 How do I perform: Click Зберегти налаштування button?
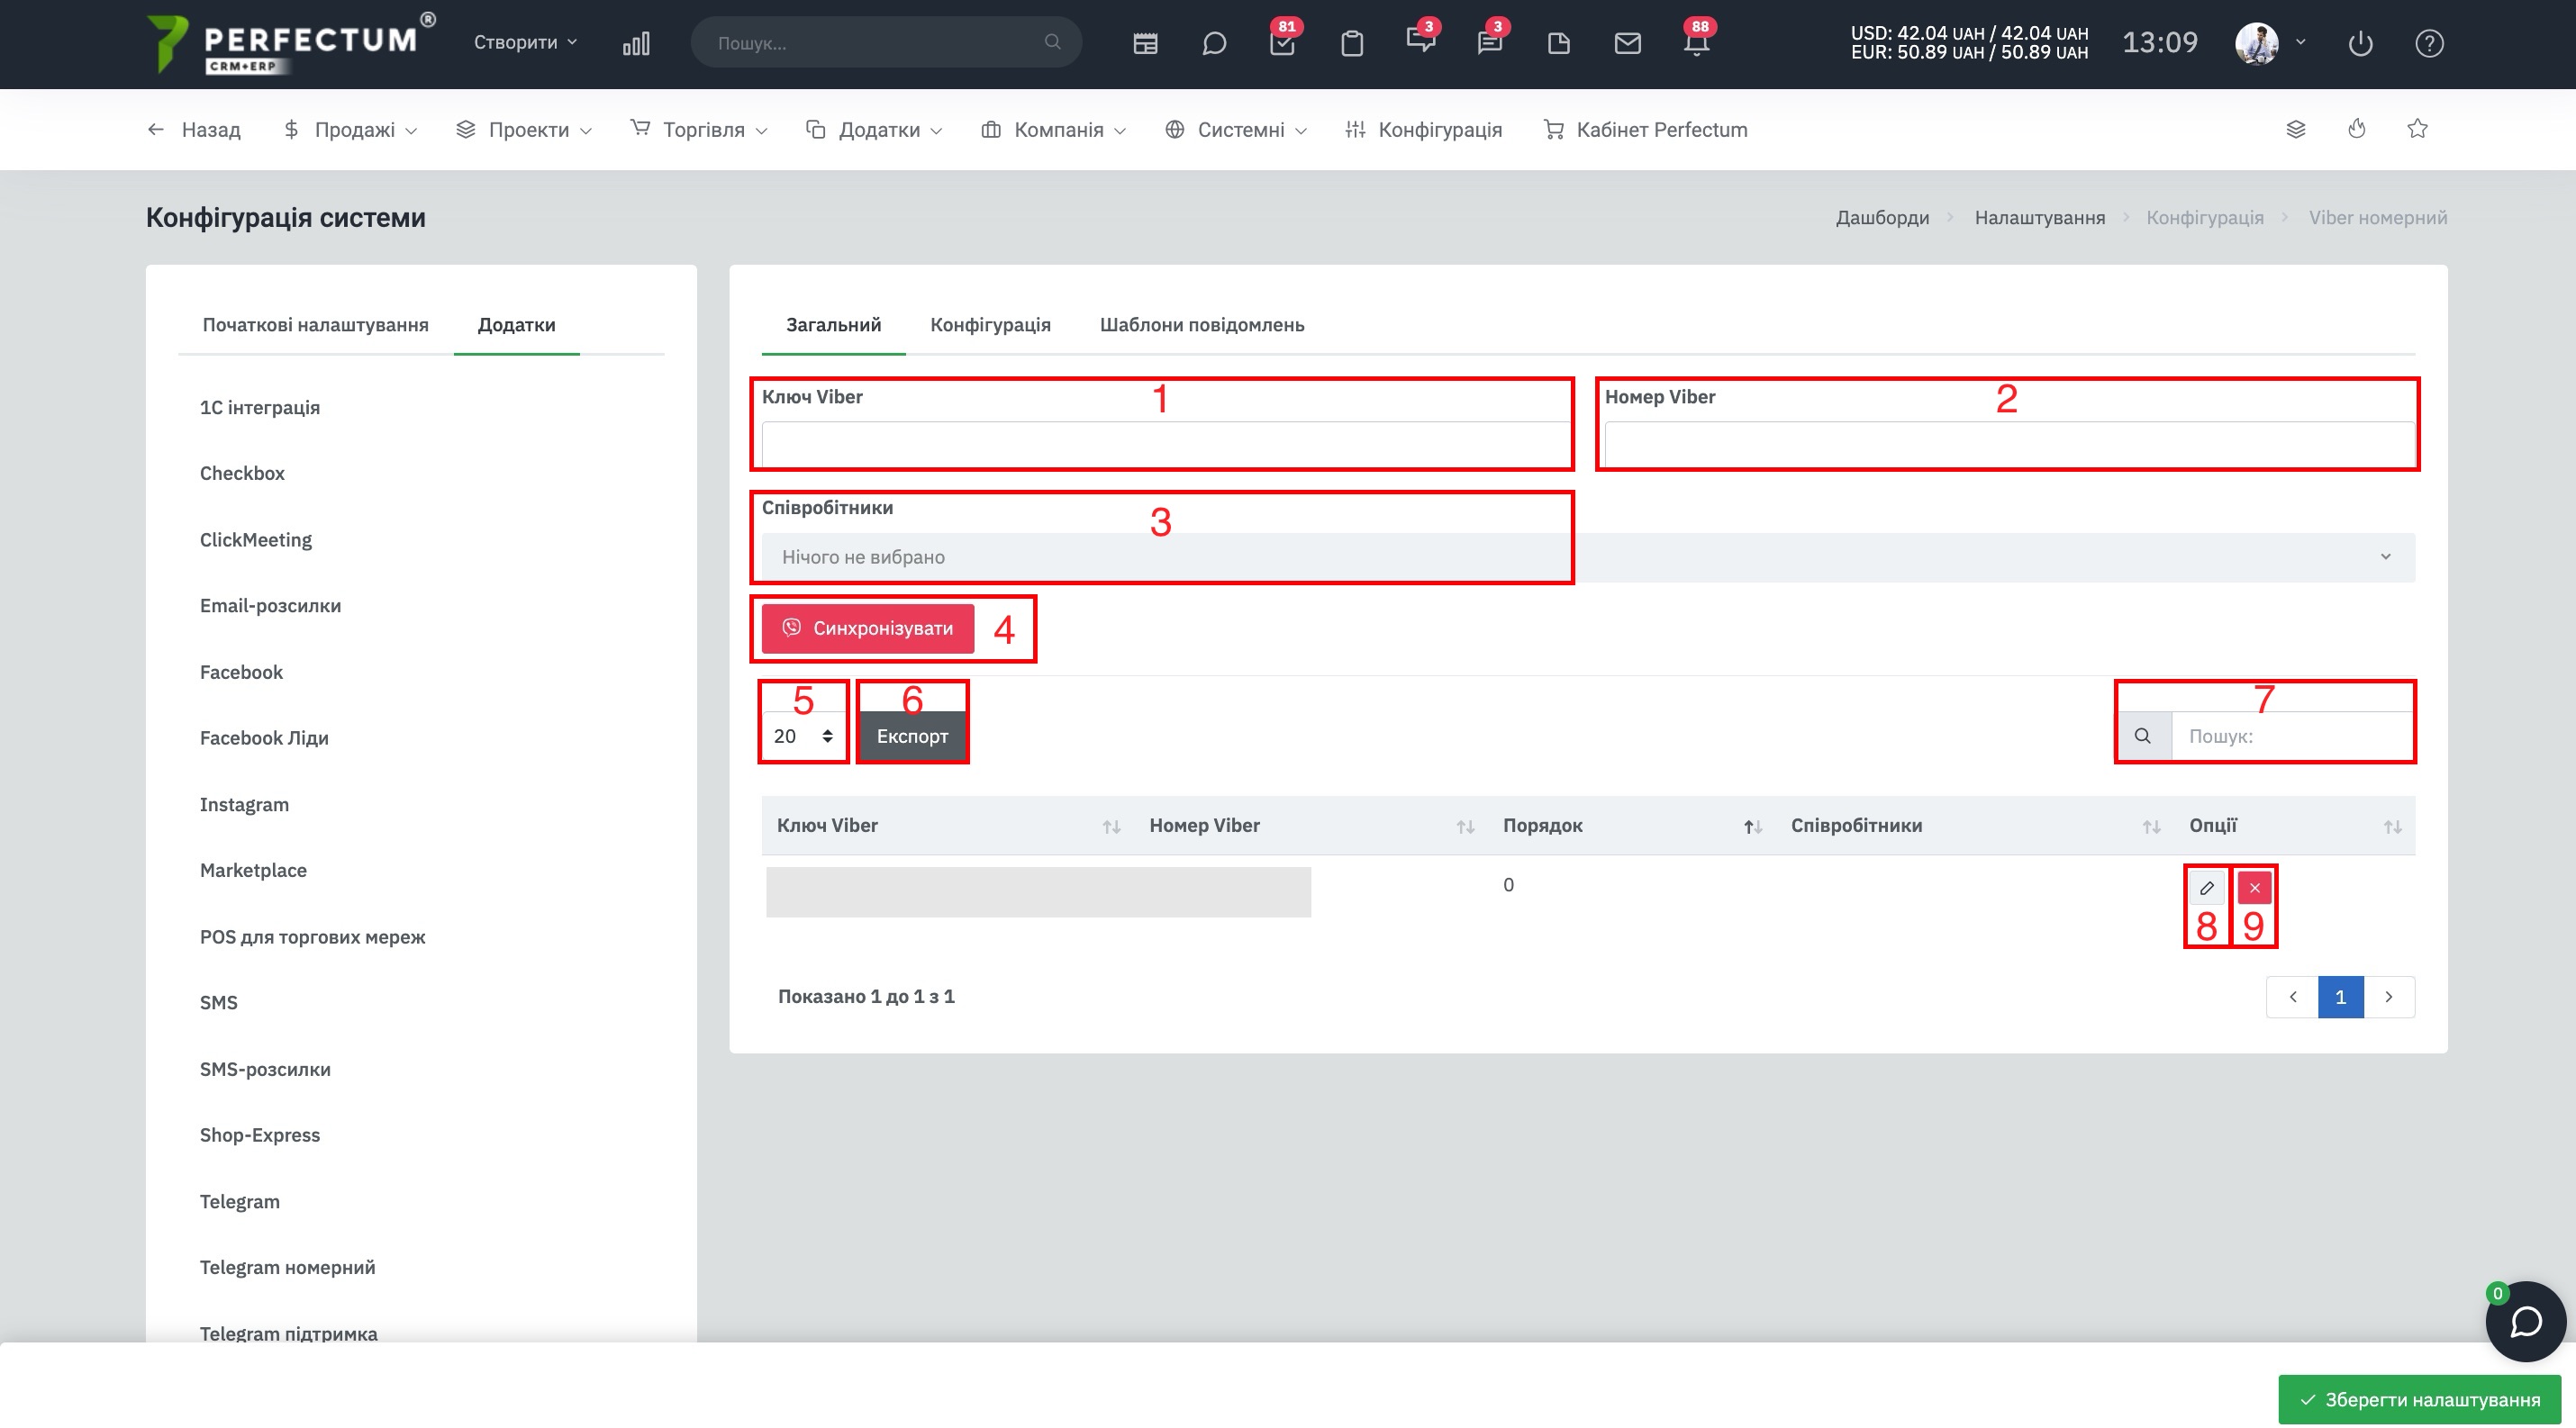click(2419, 1399)
